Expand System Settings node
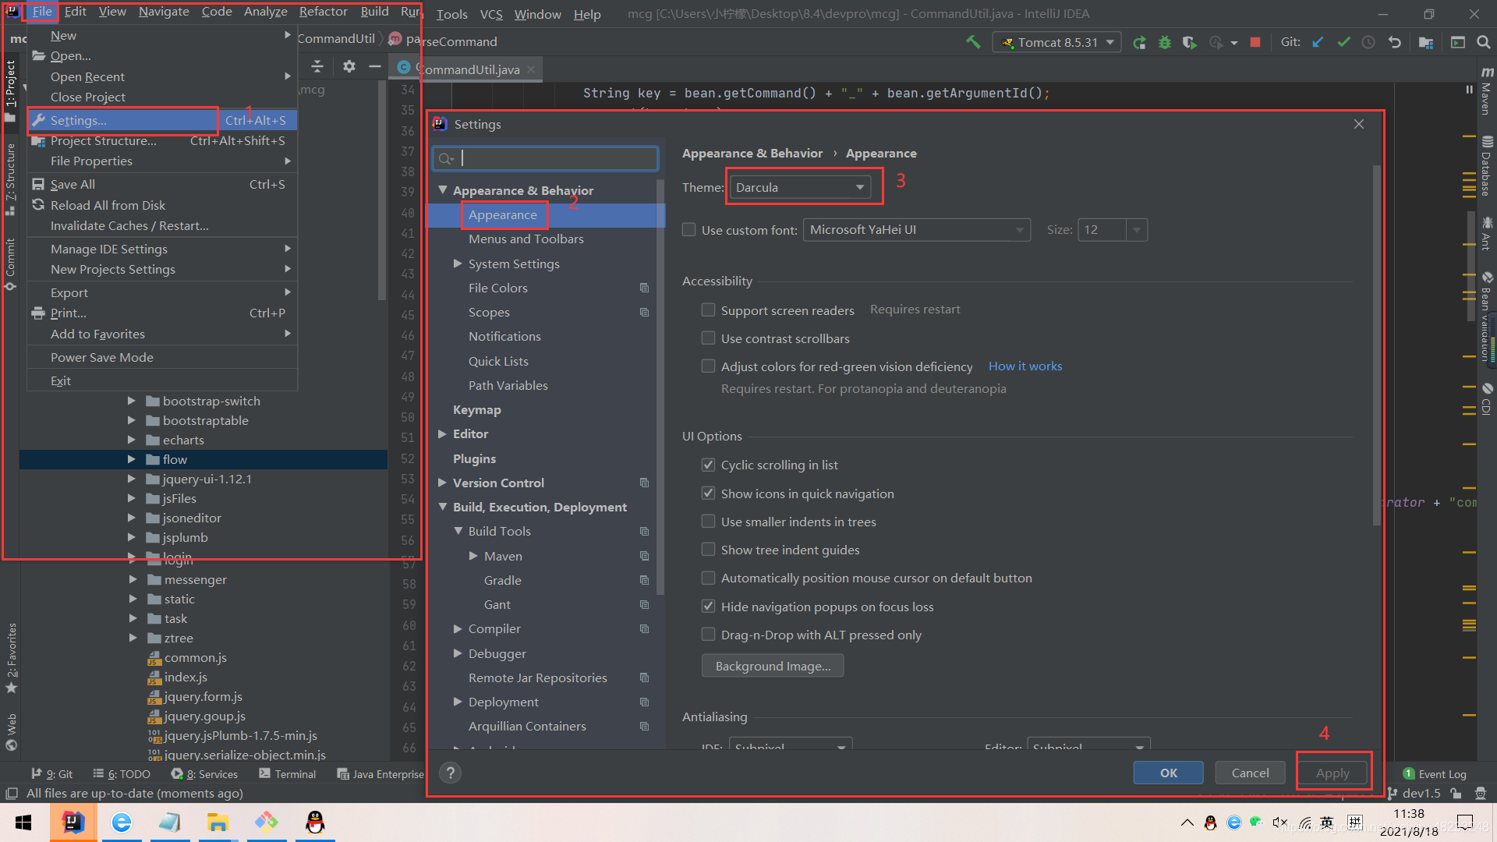Viewport: 1497px width, 842px height. click(458, 264)
